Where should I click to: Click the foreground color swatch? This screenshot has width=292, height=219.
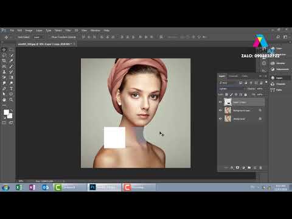pyautogui.click(x=6, y=112)
